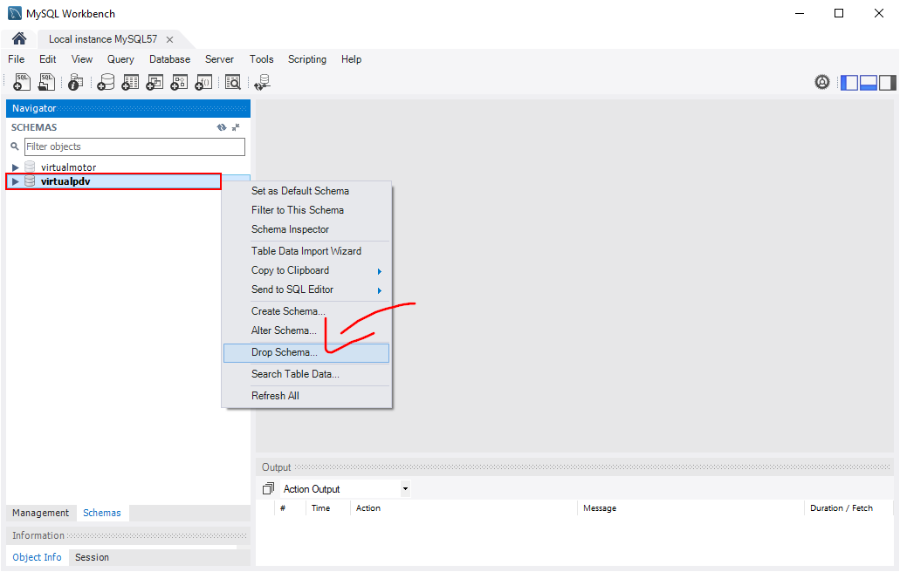This screenshot has width=900, height=572.
Task: Open the Server menu
Action: pos(219,59)
